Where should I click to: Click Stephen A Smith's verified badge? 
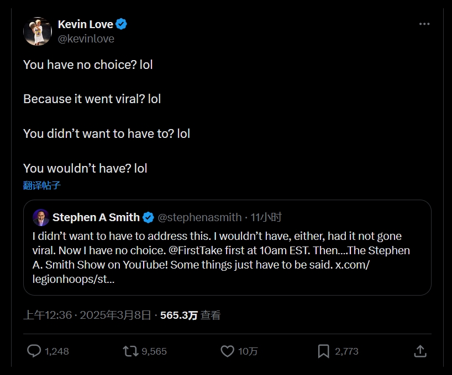click(148, 217)
